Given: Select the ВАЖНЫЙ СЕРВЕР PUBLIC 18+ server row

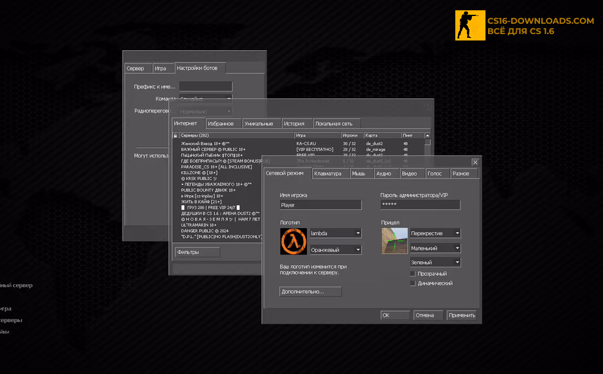Looking at the screenshot, I should 298,149.
